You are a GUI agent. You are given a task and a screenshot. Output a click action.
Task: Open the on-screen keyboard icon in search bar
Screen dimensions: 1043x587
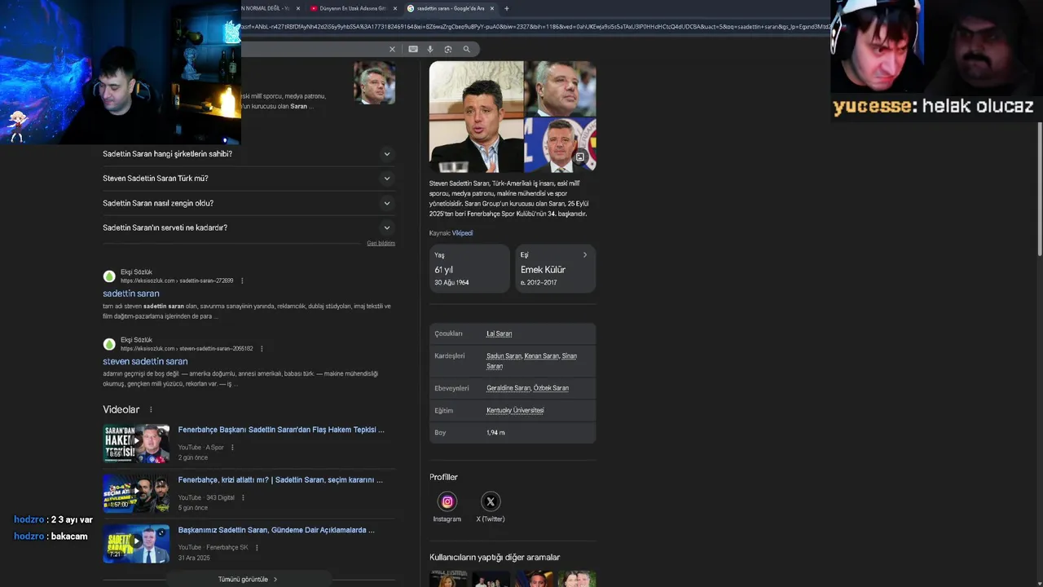tap(413, 49)
